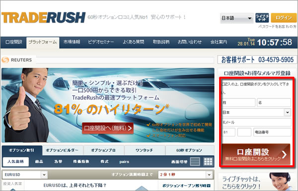The width and height of the screenshot is (298, 191).
Task: Open the 日本語 language dropdown
Action: 236,18
